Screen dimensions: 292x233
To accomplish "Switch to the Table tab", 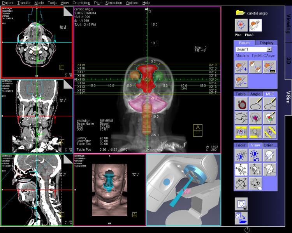I will pos(241,94).
